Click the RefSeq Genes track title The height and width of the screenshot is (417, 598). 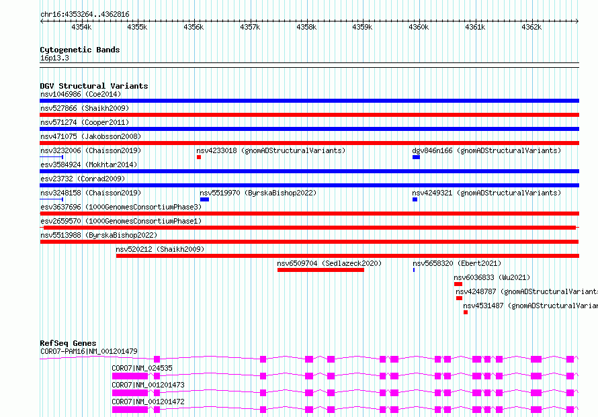pyautogui.click(x=68, y=343)
